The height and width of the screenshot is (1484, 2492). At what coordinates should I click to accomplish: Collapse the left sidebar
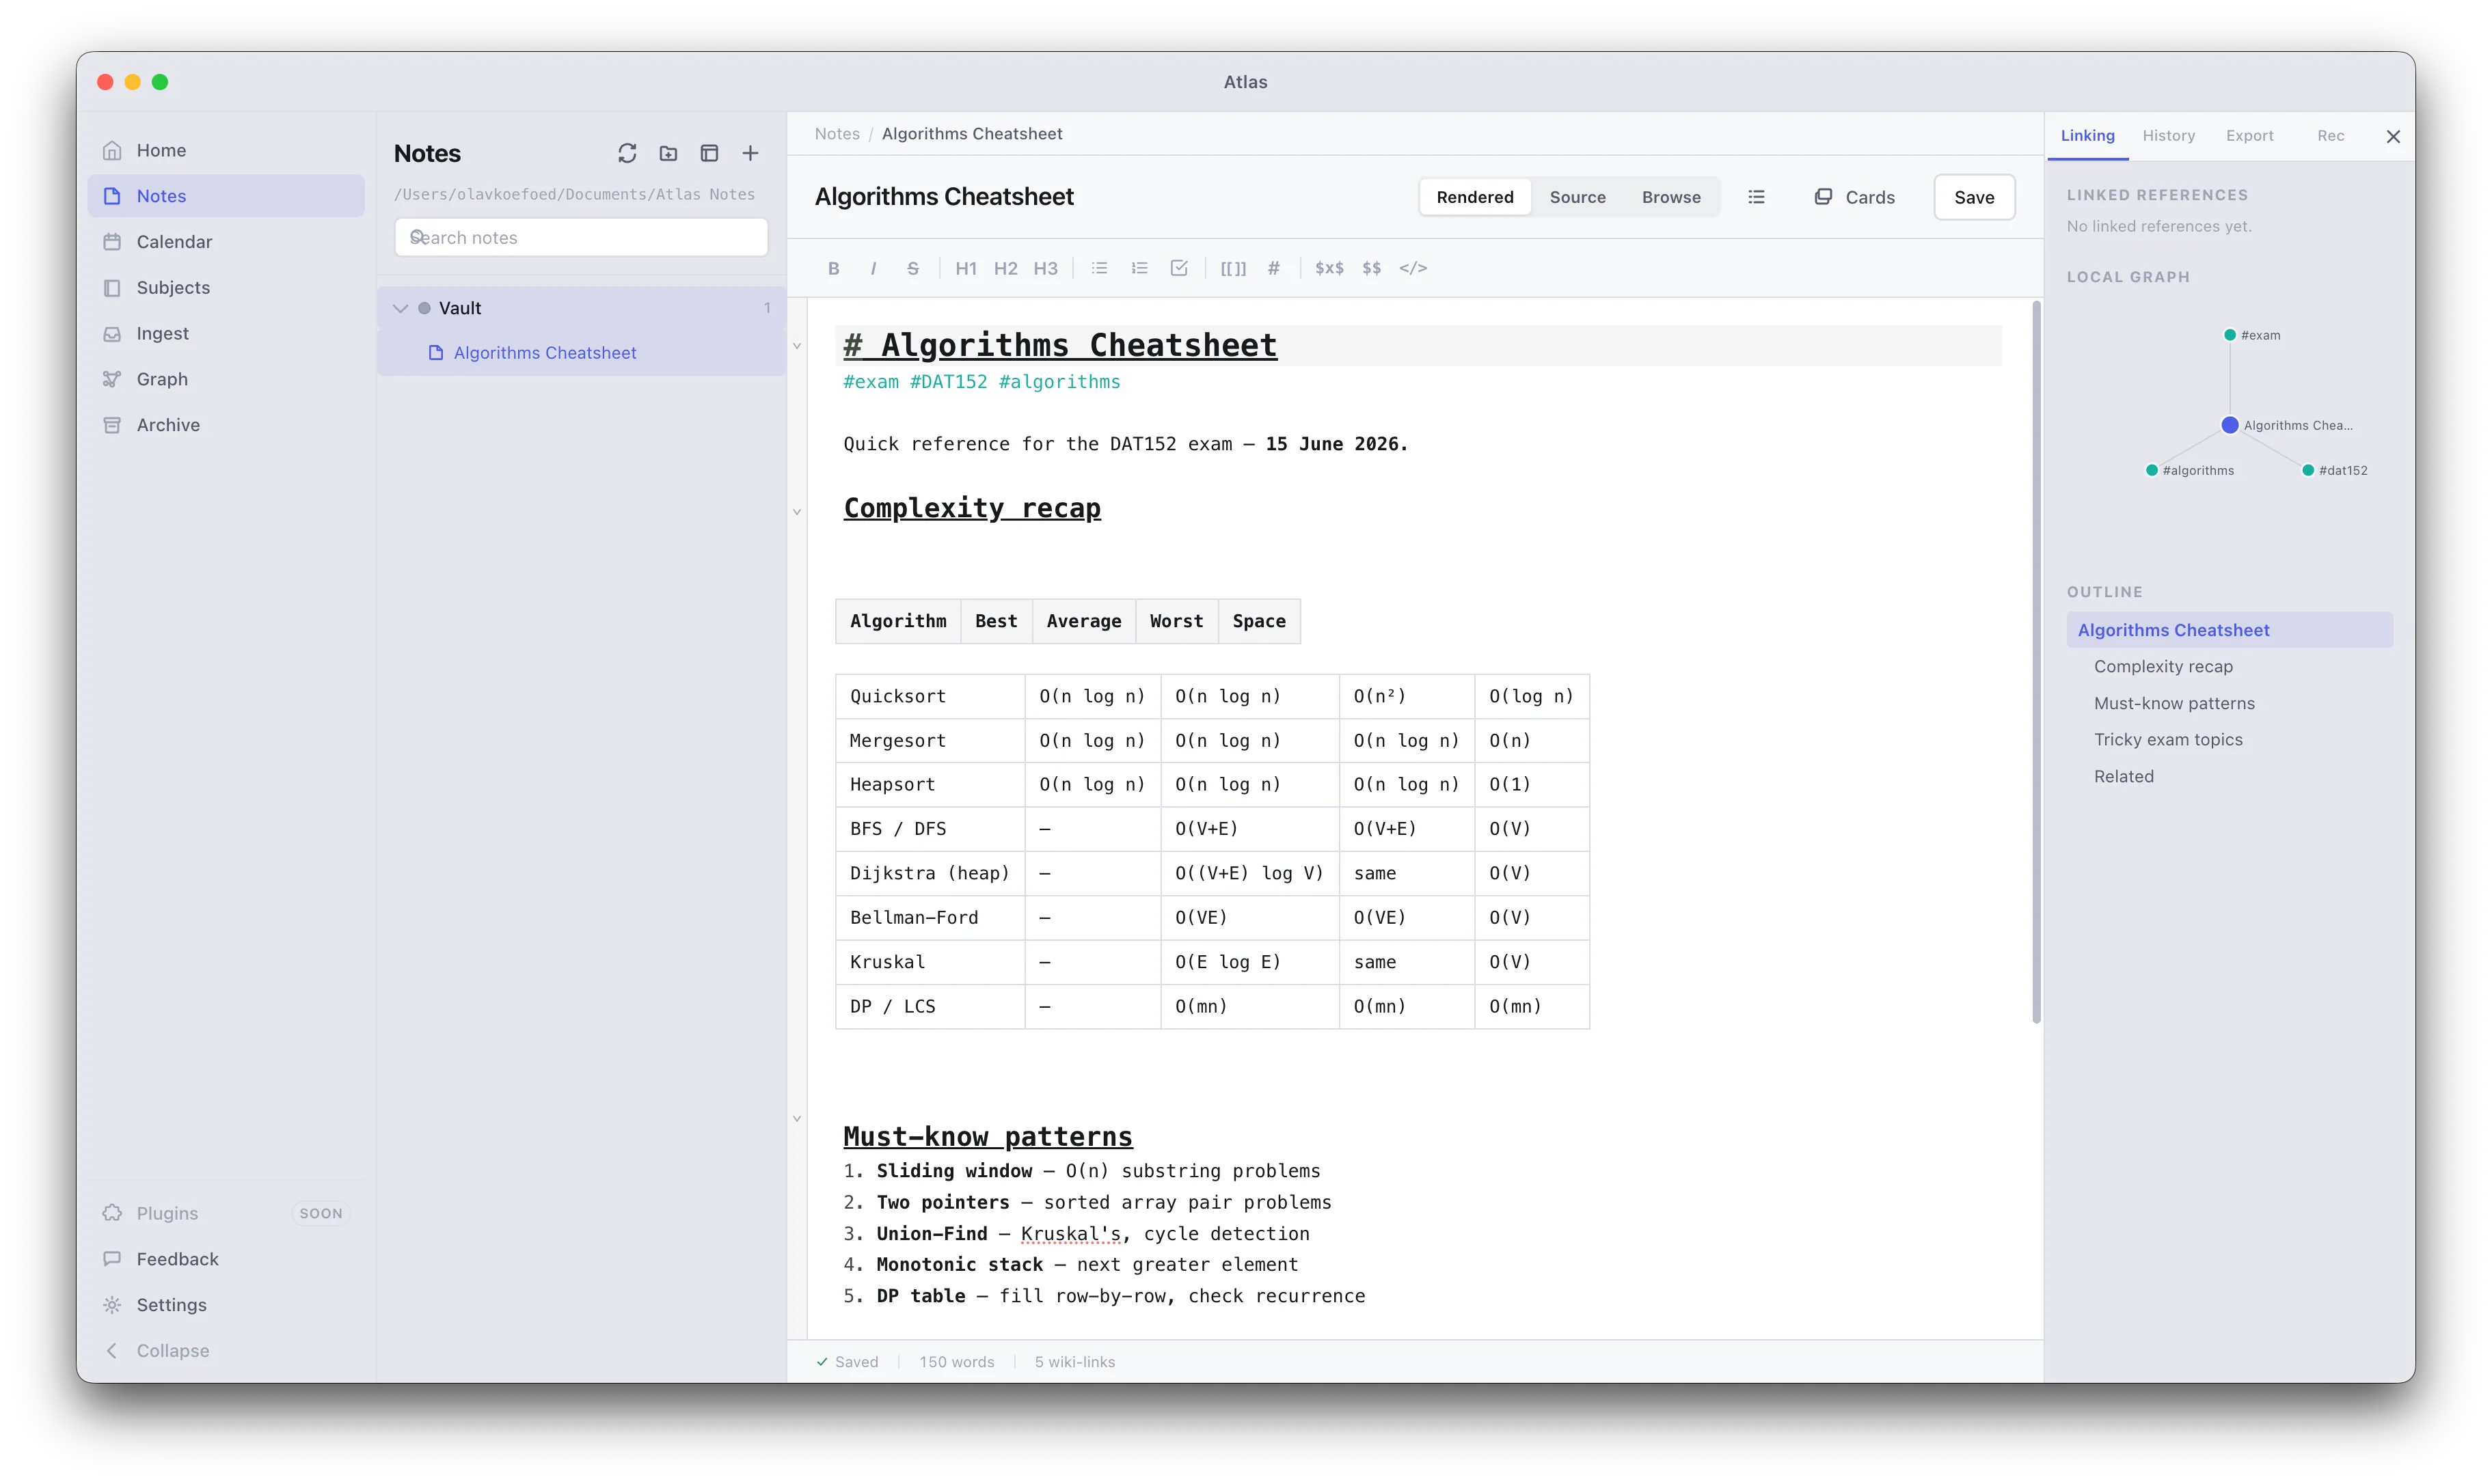226,1351
